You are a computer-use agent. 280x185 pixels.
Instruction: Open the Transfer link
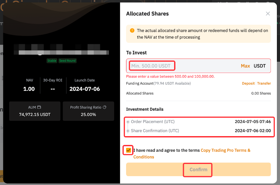[x=264, y=83]
